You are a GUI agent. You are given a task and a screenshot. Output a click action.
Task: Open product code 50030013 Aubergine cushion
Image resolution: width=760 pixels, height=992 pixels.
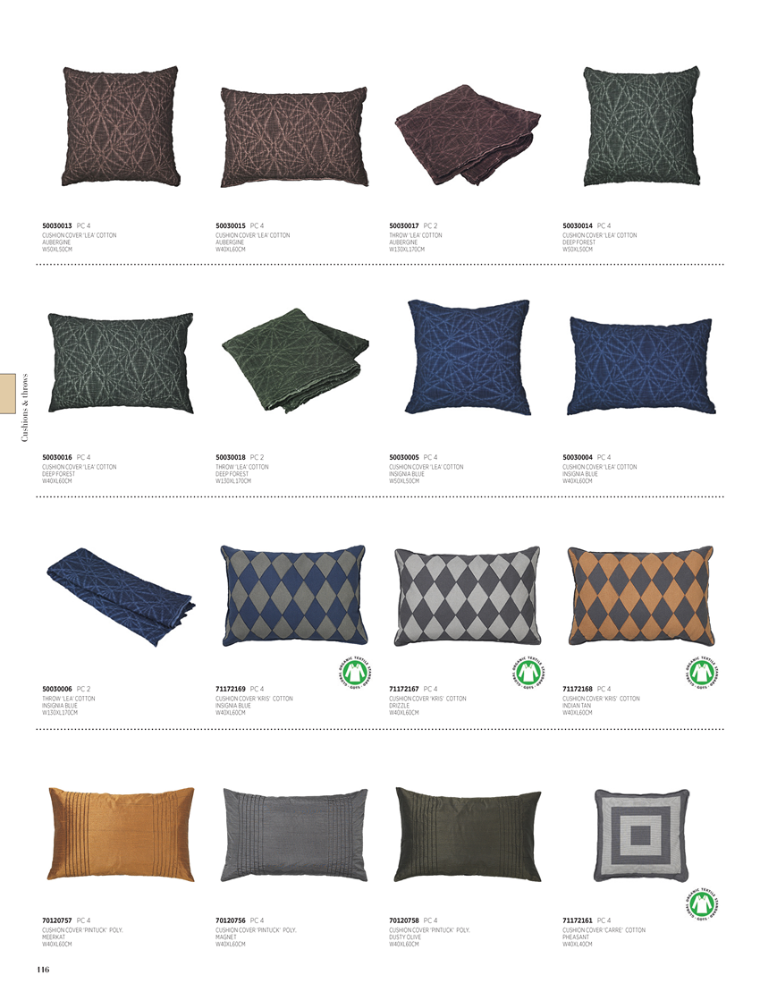[57, 225]
